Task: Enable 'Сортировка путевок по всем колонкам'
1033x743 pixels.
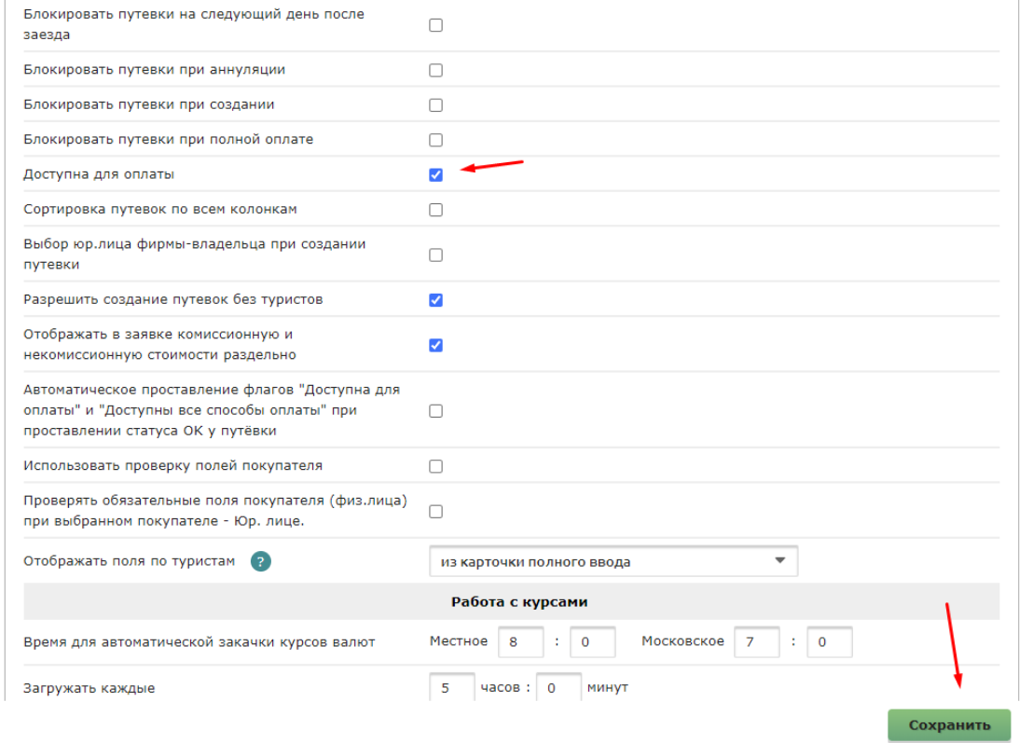Action: click(x=435, y=210)
